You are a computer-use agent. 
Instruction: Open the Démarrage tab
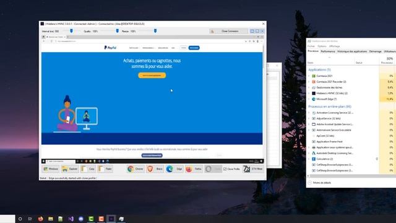[376, 51]
